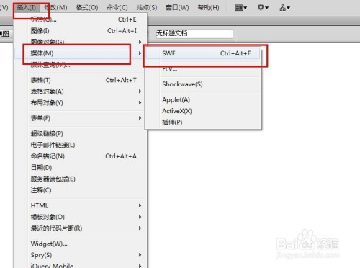Select 表格(T) menu entry
The image size is (360, 268).
pyautogui.click(x=81, y=80)
